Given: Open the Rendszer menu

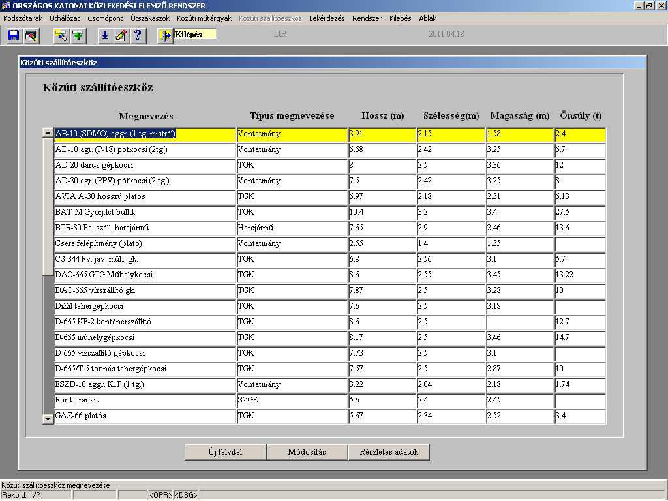Looking at the screenshot, I should coord(367,18).
